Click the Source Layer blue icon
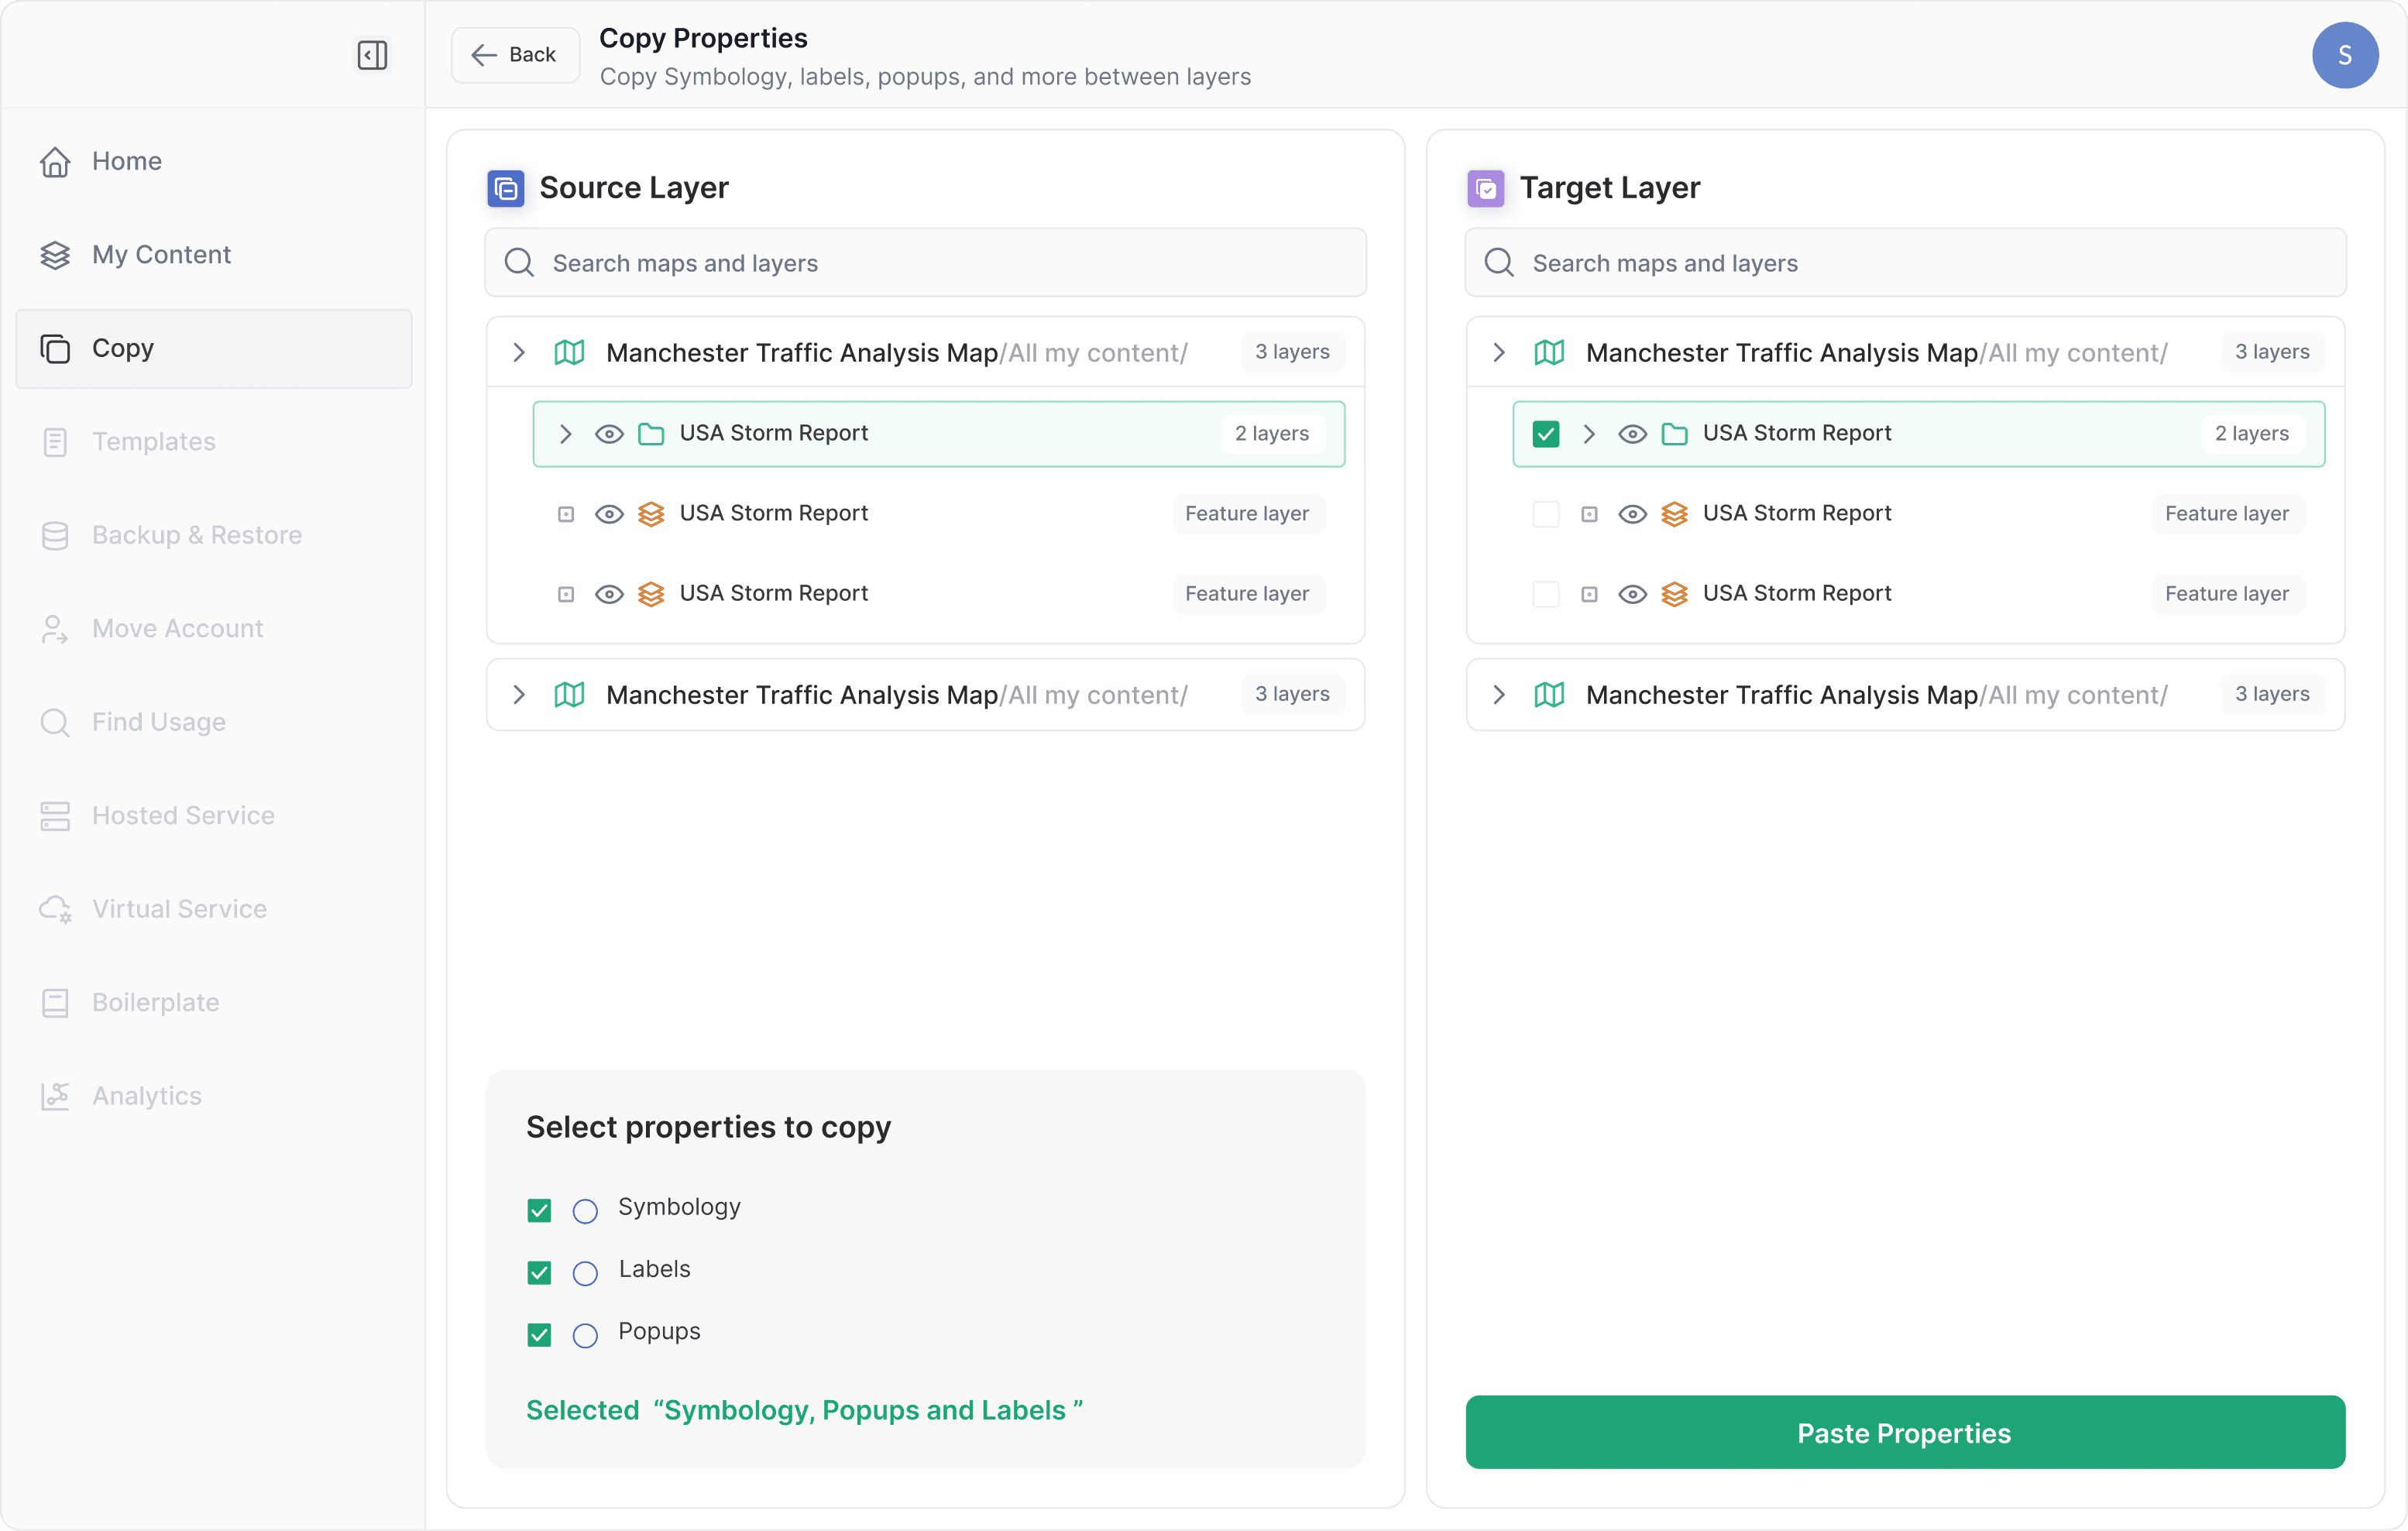The image size is (2408, 1531). click(505, 188)
